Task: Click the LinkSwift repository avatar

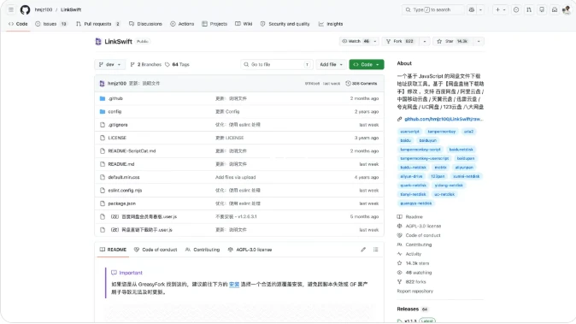Action: (98, 42)
